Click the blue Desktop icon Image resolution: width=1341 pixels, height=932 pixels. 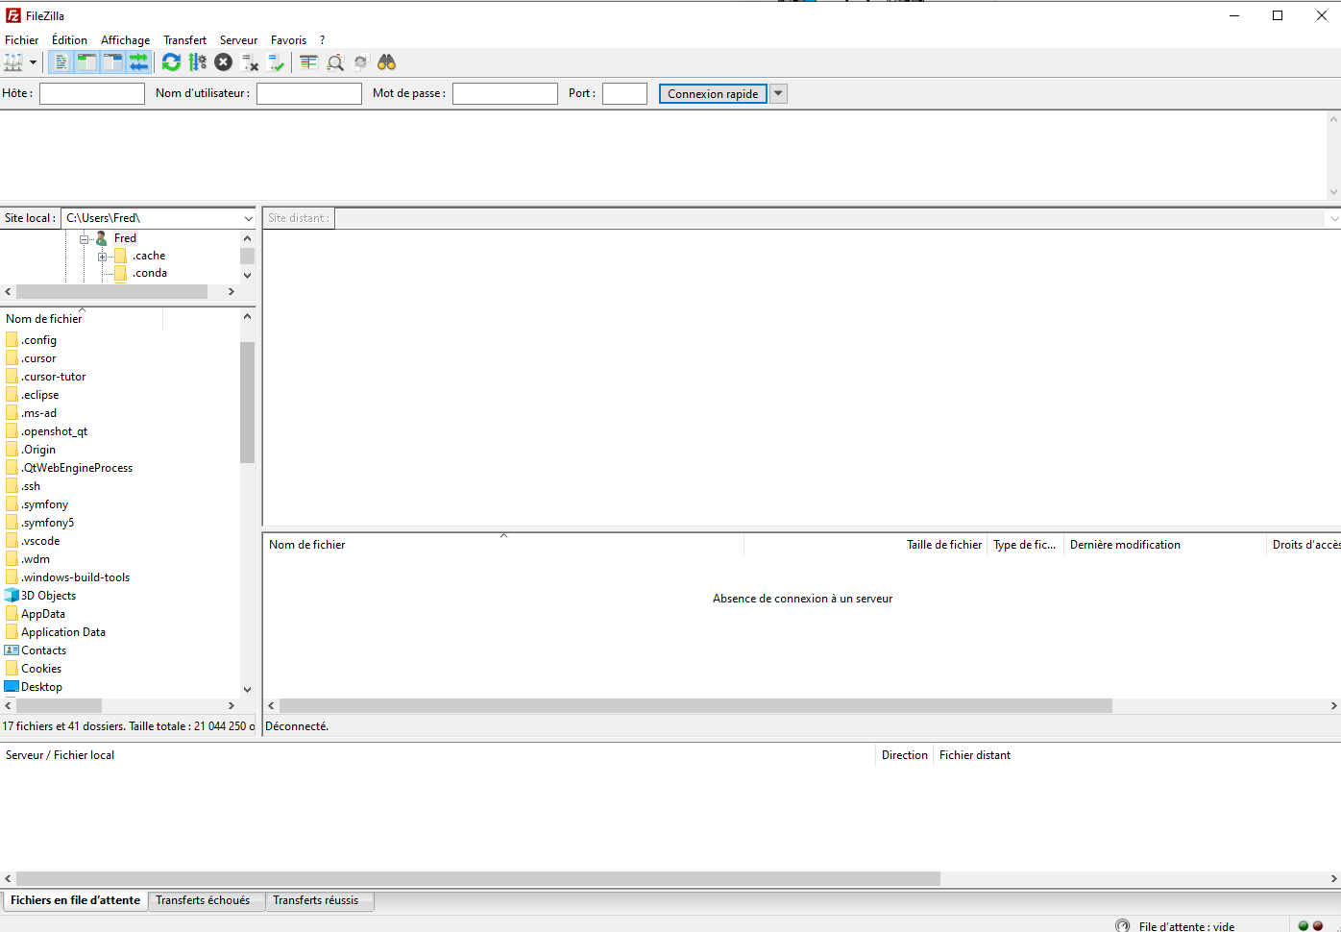click(12, 687)
